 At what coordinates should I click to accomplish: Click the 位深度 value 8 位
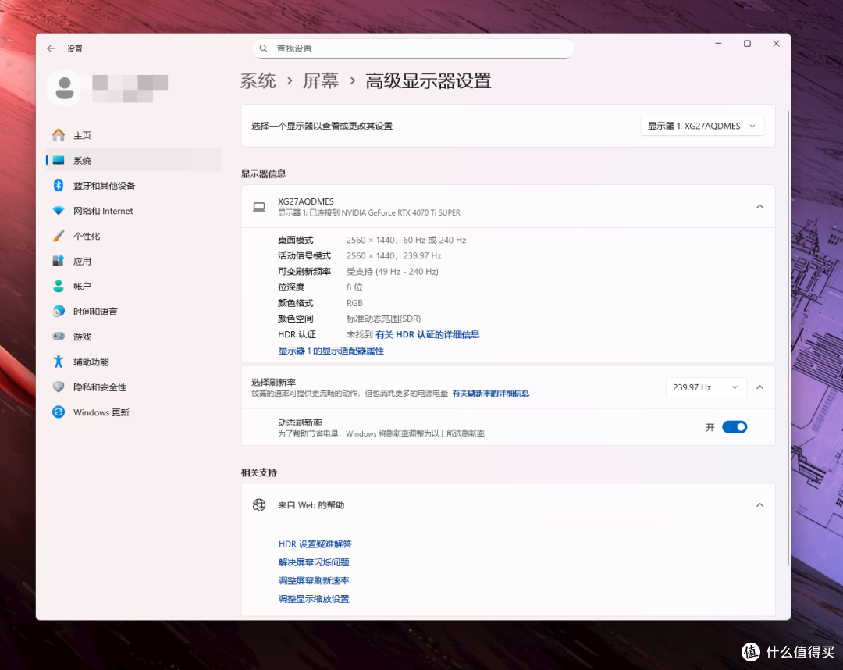click(x=354, y=287)
